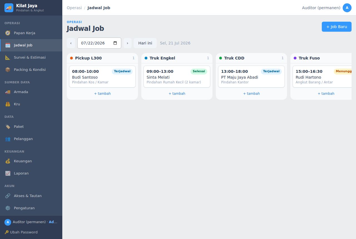Add job under Truk Engkel column
Screen dimensions: 356x239
pos(177,94)
